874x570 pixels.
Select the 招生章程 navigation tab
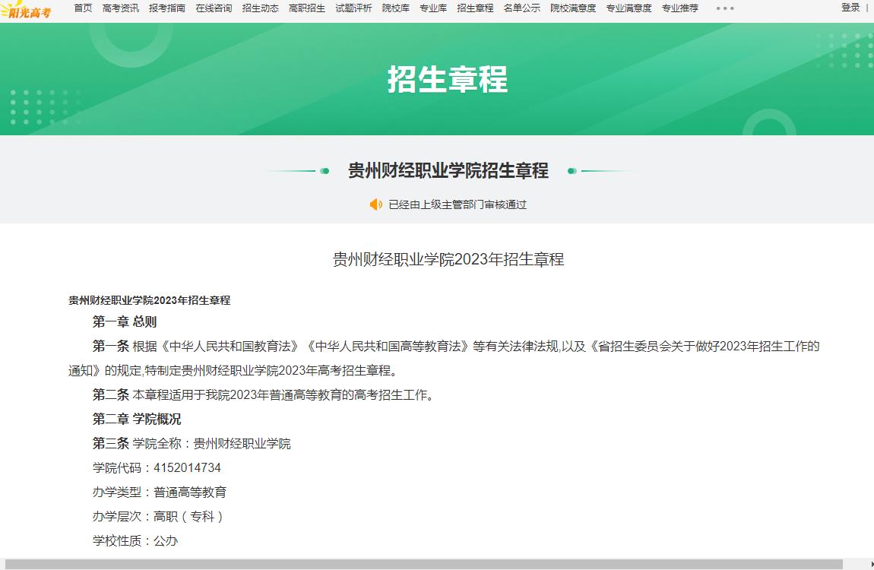475,8
